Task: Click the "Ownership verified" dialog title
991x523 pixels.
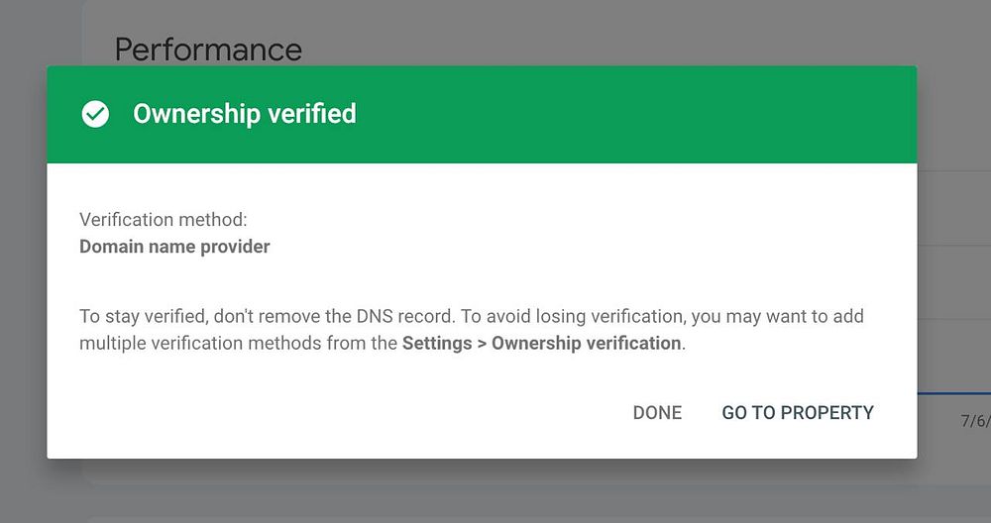Action: tap(245, 114)
